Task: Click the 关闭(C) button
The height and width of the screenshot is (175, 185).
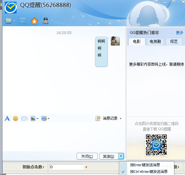Action: click(x=87, y=156)
